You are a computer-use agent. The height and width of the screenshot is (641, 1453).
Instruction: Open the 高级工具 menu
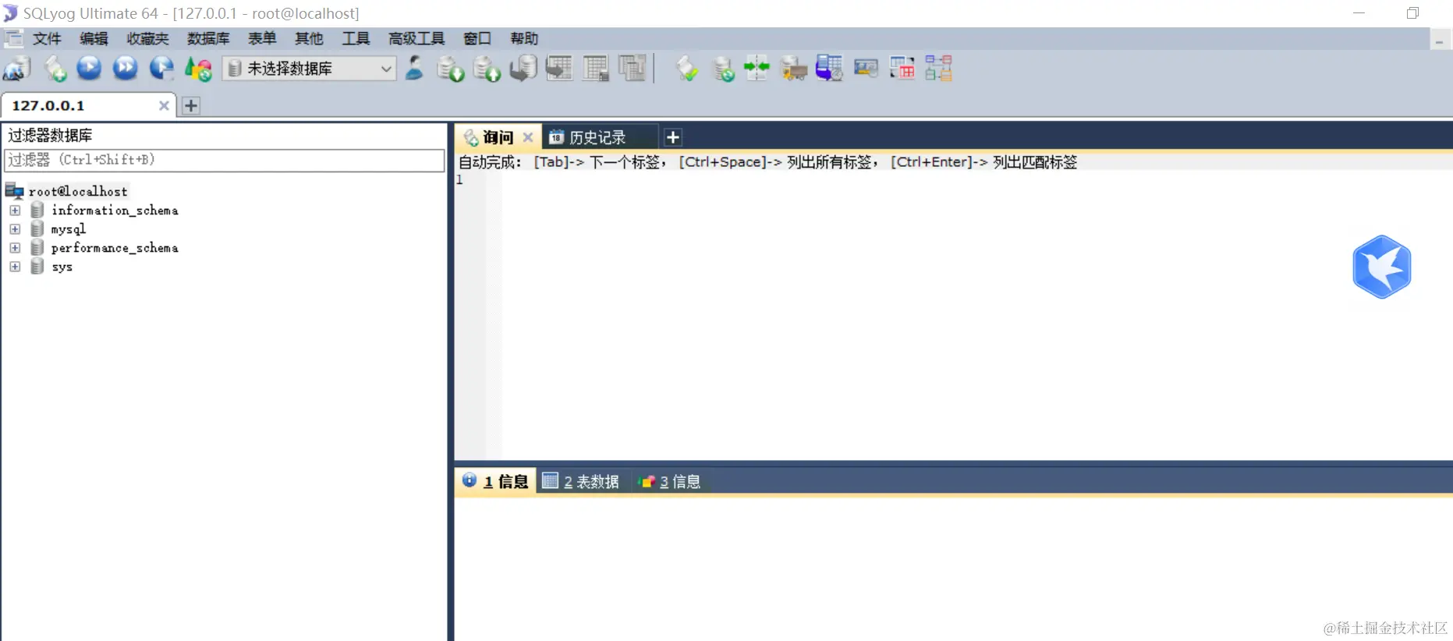point(416,38)
